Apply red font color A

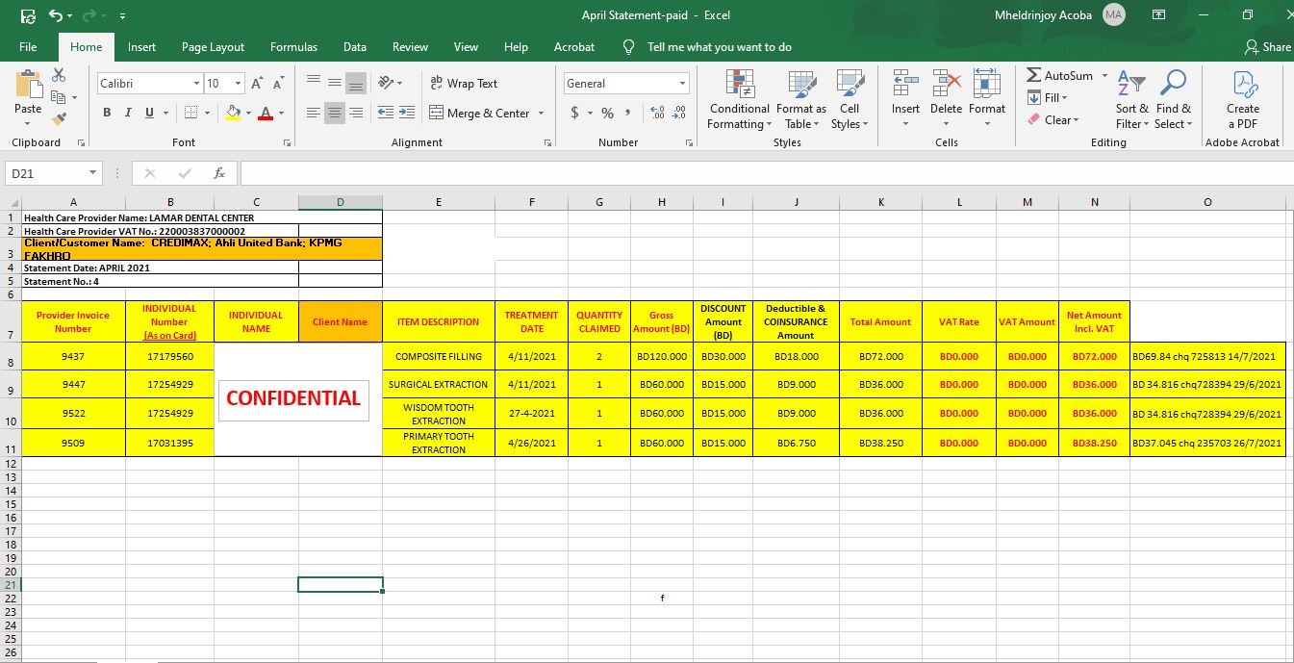tap(266, 113)
